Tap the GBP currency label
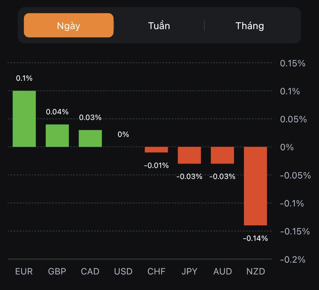The width and height of the screenshot is (319, 290). point(57,271)
